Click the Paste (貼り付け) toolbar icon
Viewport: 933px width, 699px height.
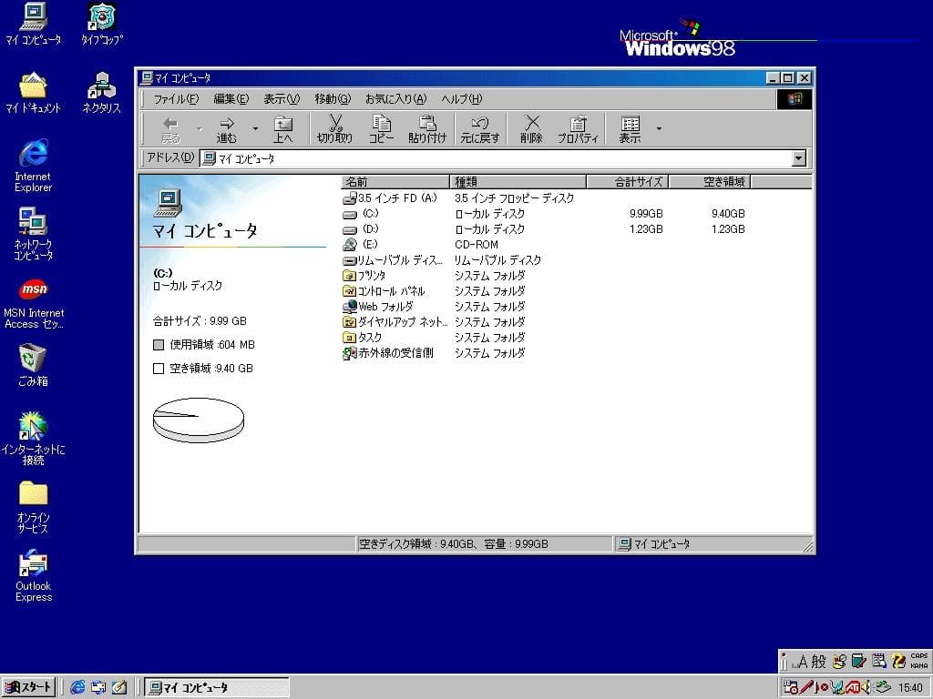(426, 127)
